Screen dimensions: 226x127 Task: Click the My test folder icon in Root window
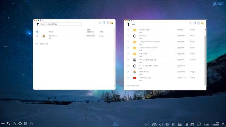pos(135,30)
